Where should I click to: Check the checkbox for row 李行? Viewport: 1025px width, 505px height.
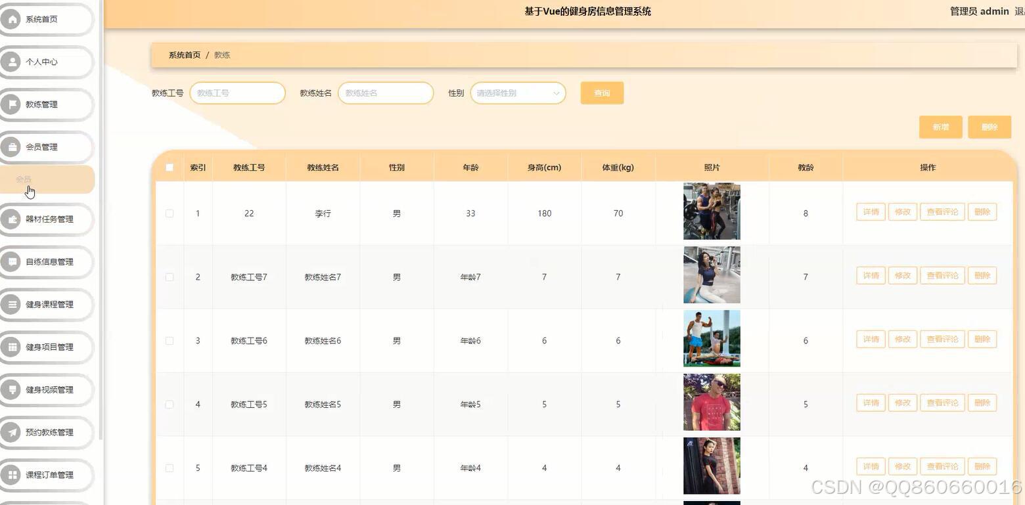point(170,213)
